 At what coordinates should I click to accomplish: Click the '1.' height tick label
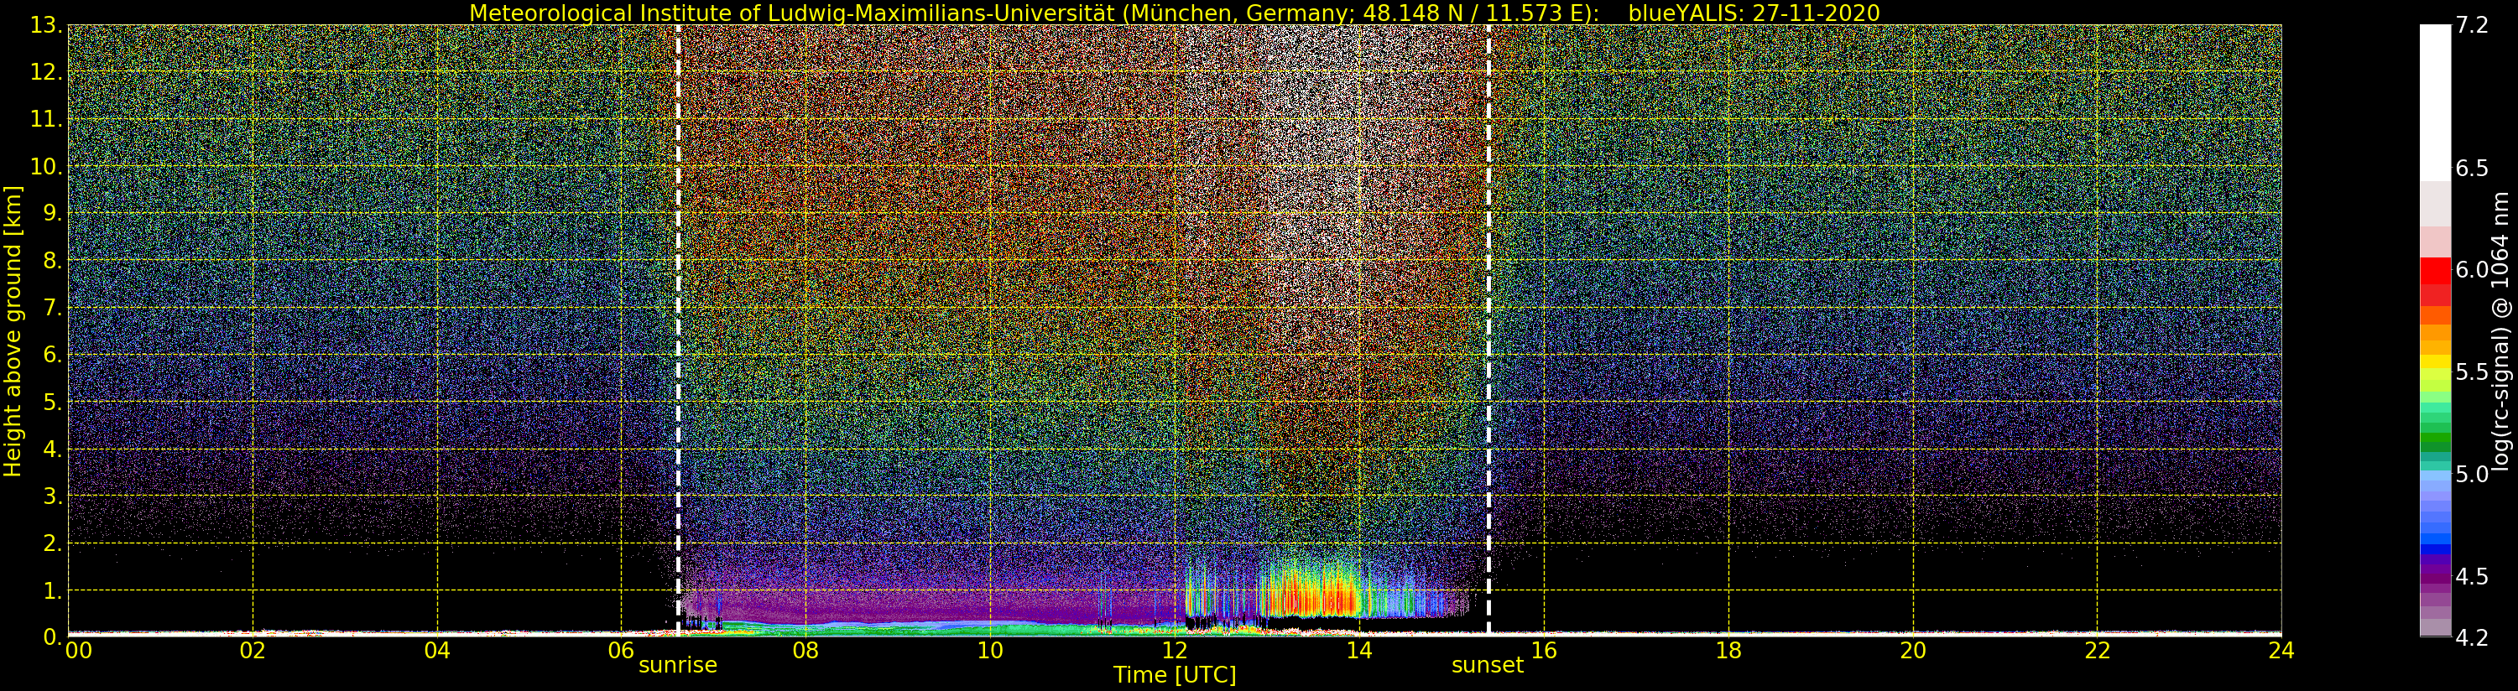53,590
